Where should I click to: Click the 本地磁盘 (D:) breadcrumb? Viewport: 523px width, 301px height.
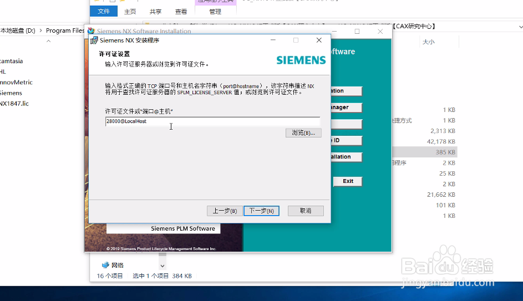tap(18, 30)
